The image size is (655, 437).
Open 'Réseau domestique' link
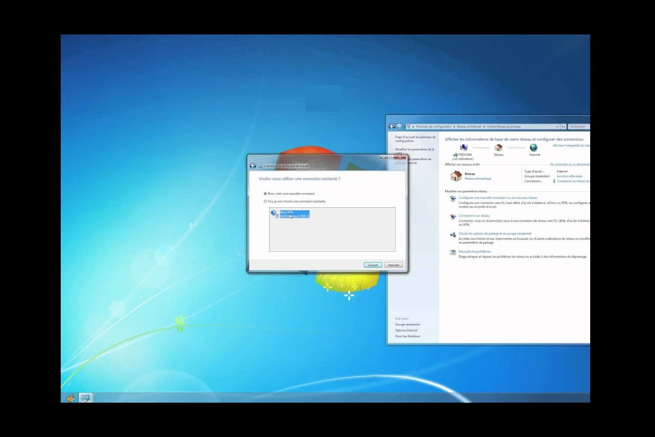coord(478,179)
